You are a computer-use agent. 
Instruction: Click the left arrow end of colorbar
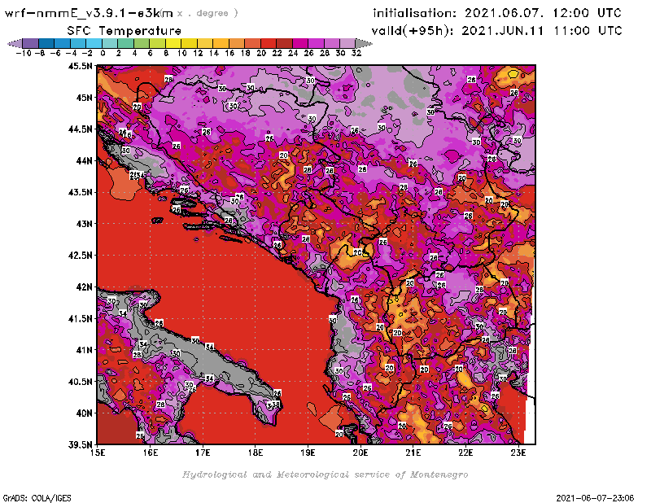[13, 42]
